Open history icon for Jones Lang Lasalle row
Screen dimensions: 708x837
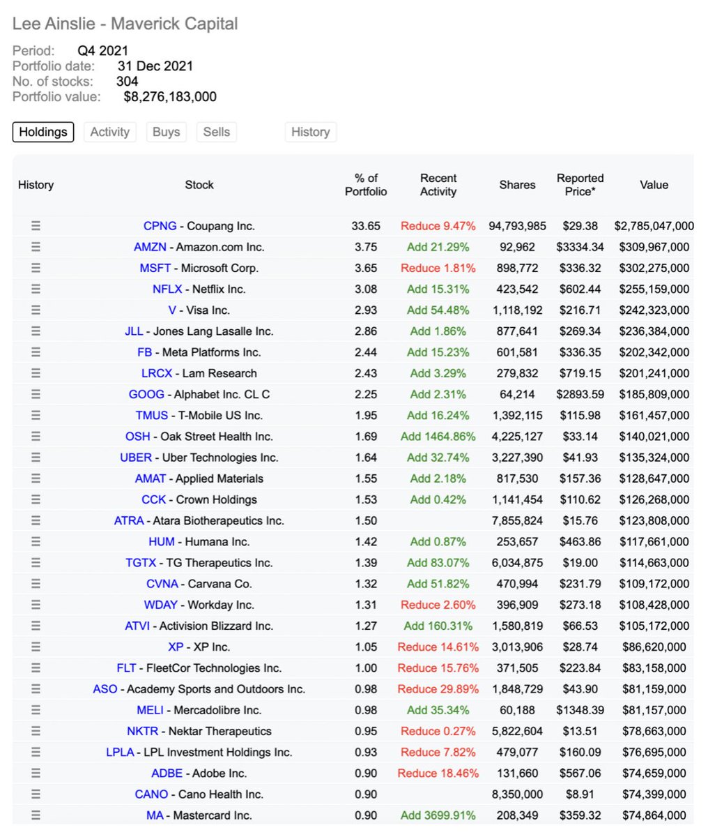coord(36,331)
